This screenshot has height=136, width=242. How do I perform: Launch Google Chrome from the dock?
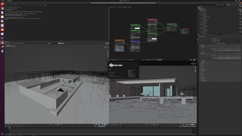2,8
